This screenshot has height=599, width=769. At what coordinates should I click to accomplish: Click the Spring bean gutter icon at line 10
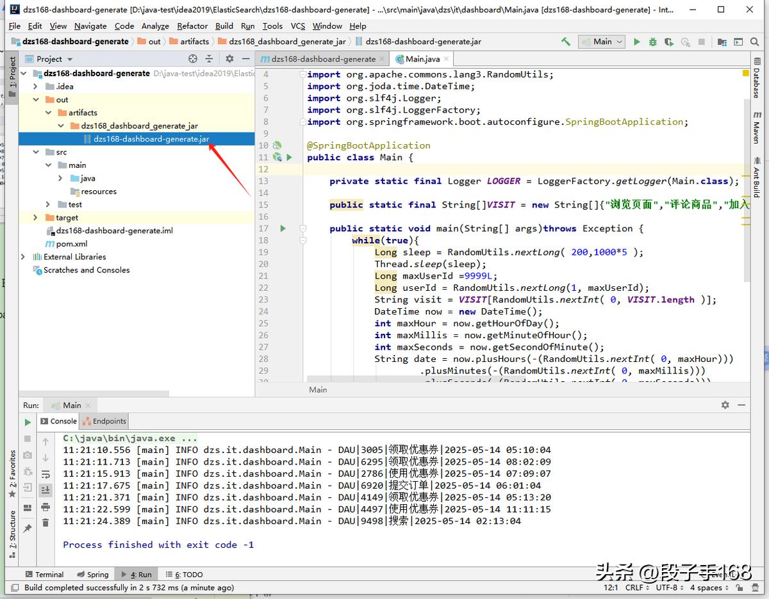pos(277,145)
